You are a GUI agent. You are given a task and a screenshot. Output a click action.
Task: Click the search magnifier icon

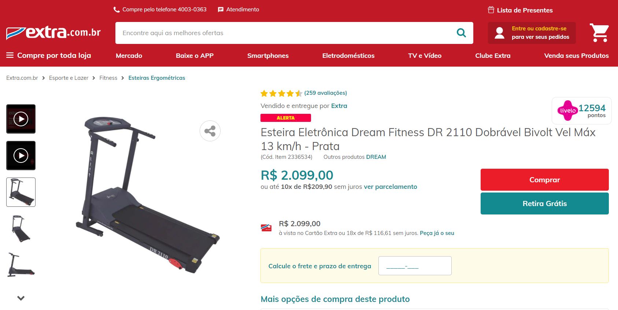[x=461, y=33]
